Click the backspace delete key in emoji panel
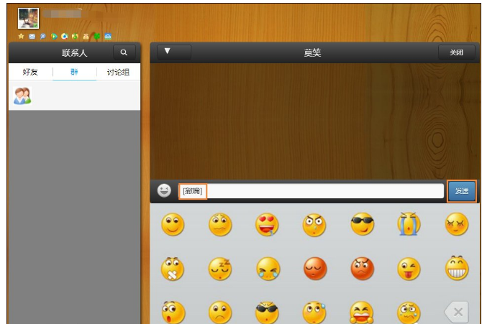Viewport: 482px width, 324px height. (457, 313)
